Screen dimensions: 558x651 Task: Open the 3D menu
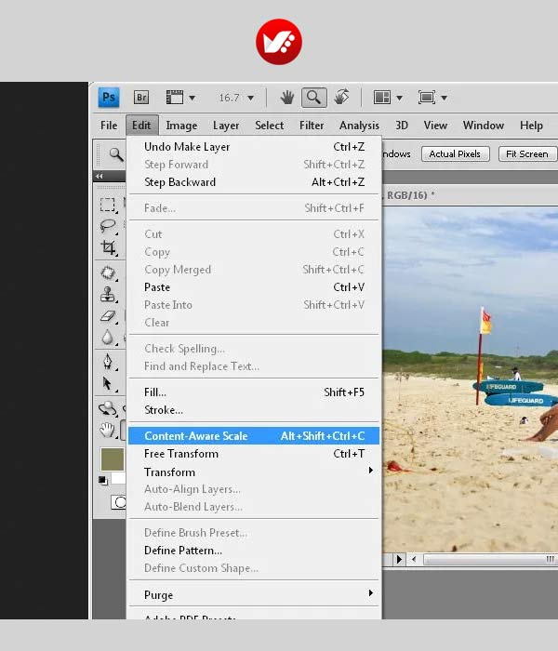click(x=402, y=126)
